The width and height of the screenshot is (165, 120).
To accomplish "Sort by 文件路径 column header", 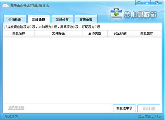I will [x=59, y=33].
